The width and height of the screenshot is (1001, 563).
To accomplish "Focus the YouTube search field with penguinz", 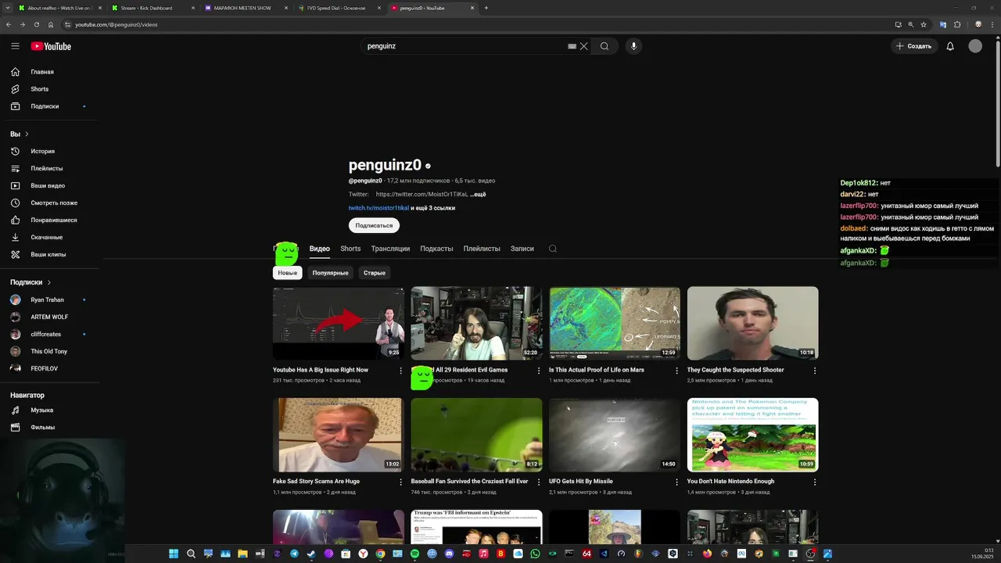I will point(465,46).
